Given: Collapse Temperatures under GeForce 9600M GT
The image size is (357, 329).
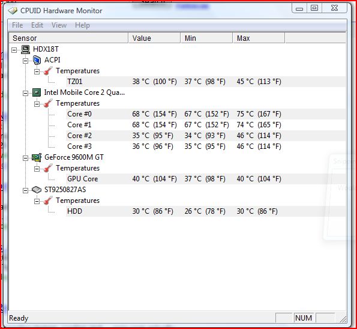Looking at the screenshot, I should [37, 169].
